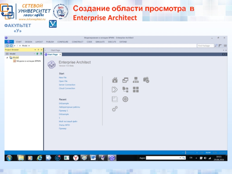Click the green up arrow in Project Browser
The image size is (232, 174).
point(37,54)
